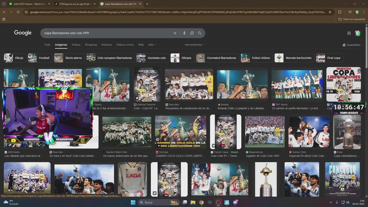Open the Videos results tab
This screenshot has width=368, height=207.
click(76, 45)
